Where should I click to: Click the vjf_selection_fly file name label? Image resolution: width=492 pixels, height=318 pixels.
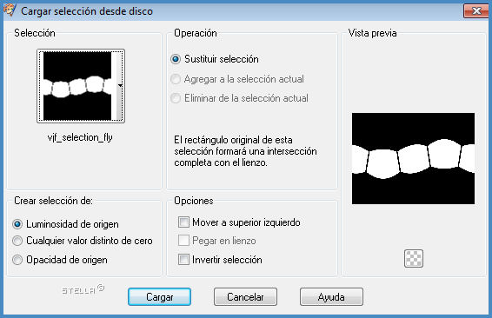coord(80,137)
